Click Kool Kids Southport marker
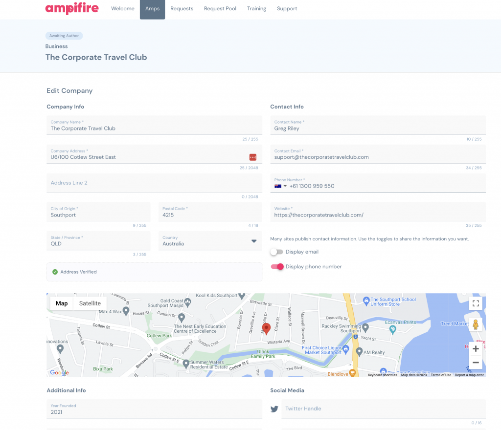Image resolution: width=501 pixels, height=430 pixels. pyautogui.click(x=242, y=296)
